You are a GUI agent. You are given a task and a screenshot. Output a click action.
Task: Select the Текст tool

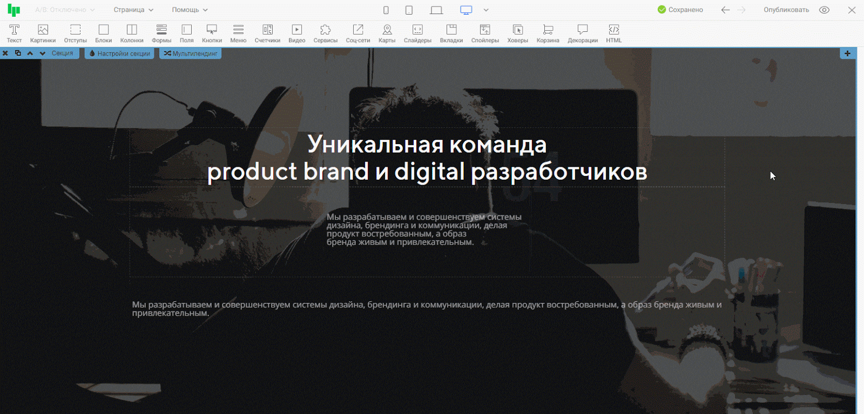(14, 33)
